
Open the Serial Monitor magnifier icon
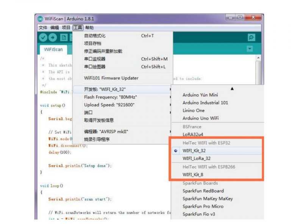[251, 38]
